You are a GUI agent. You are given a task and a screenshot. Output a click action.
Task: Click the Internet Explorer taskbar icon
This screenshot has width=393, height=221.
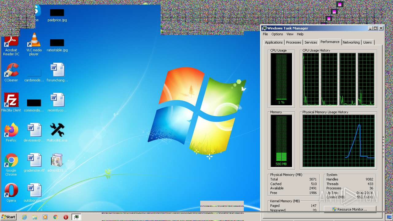(25, 217)
